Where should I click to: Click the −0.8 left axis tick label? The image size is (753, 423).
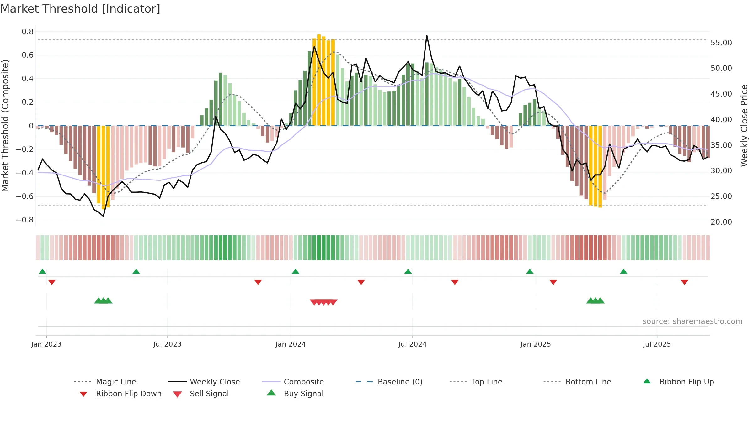(x=25, y=220)
